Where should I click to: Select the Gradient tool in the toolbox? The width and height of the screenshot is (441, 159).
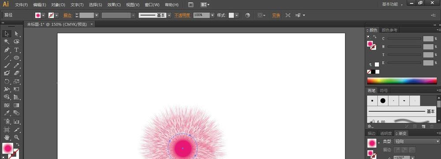tap(17, 105)
